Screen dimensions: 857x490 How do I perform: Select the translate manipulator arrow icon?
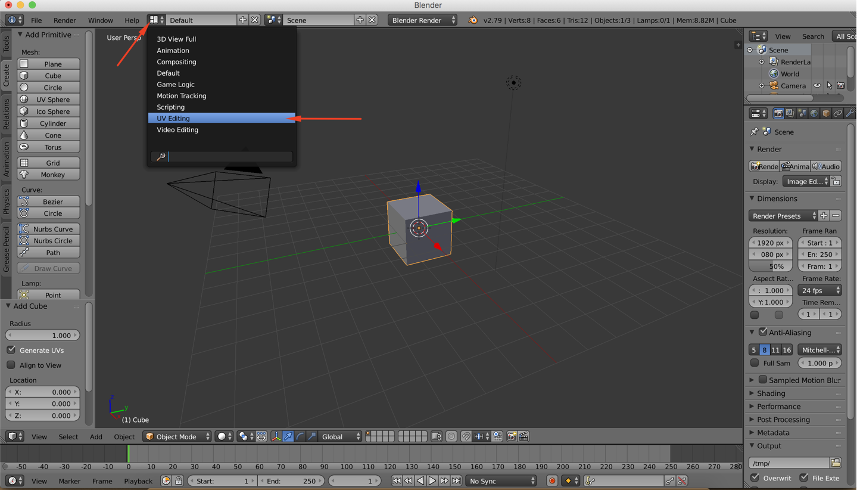tap(288, 436)
